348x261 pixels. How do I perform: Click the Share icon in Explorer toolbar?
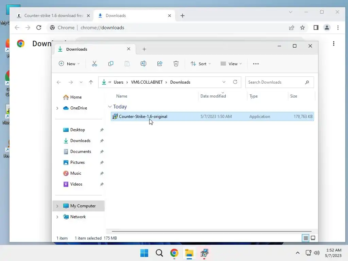pos(160,64)
